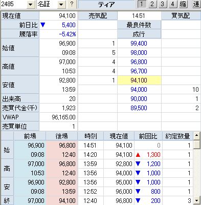Click the 99,400 ask price

pyautogui.click(x=139, y=44)
